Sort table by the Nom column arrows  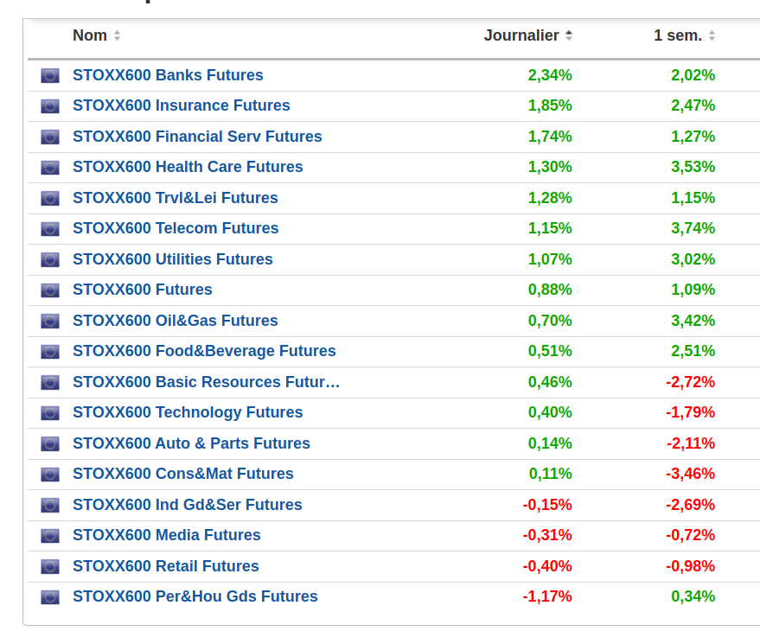pyautogui.click(x=118, y=36)
